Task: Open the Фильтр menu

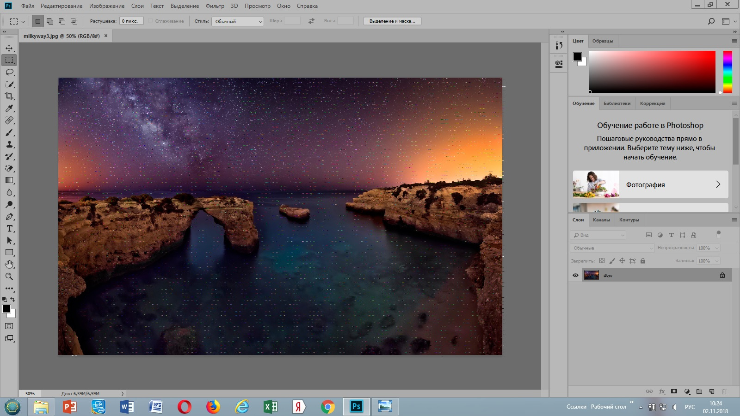Action: (x=215, y=6)
